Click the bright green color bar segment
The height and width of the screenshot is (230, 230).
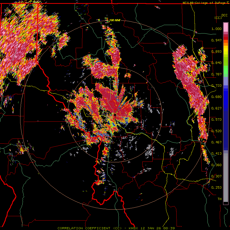coord(226,69)
